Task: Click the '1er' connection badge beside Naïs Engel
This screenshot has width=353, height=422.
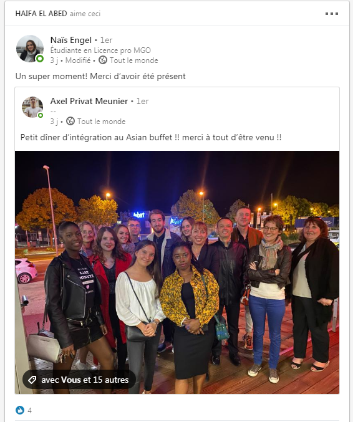Action: [107, 40]
